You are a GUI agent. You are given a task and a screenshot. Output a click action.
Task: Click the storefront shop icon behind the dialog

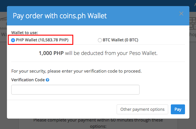[x=193, y=23]
